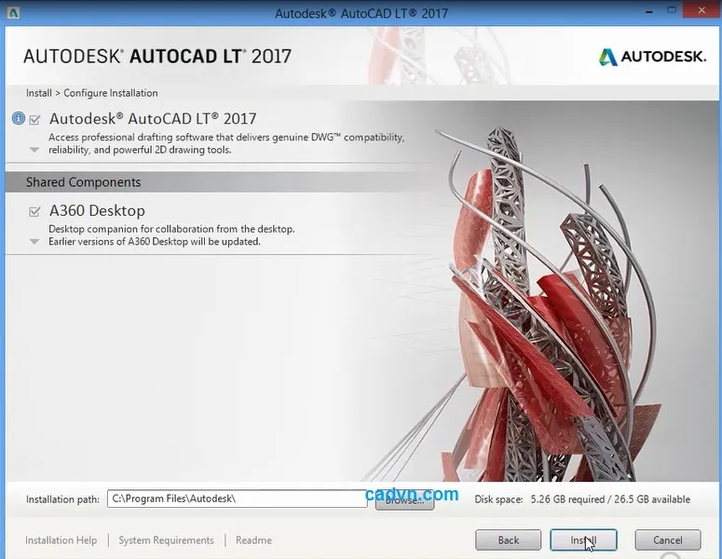Minimize the installer window
Viewport: 722px width, 559px height.
(x=649, y=11)
